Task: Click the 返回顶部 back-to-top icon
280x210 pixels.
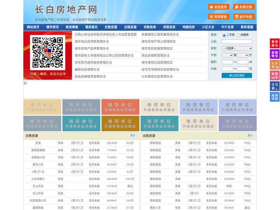Action: [275, 97]
